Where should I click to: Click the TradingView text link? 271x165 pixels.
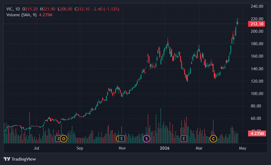point(24,159)
